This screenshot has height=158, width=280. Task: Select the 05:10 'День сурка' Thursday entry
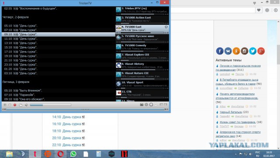coord(58,26)
